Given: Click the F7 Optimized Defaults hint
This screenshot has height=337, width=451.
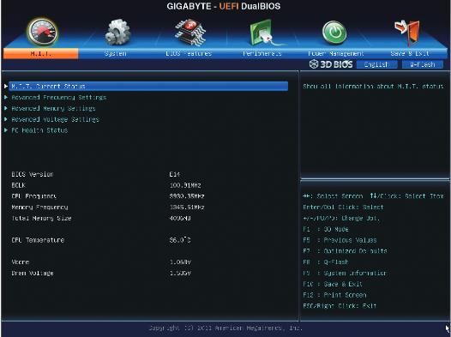Looking at the screenshot, I should (345, 251).
